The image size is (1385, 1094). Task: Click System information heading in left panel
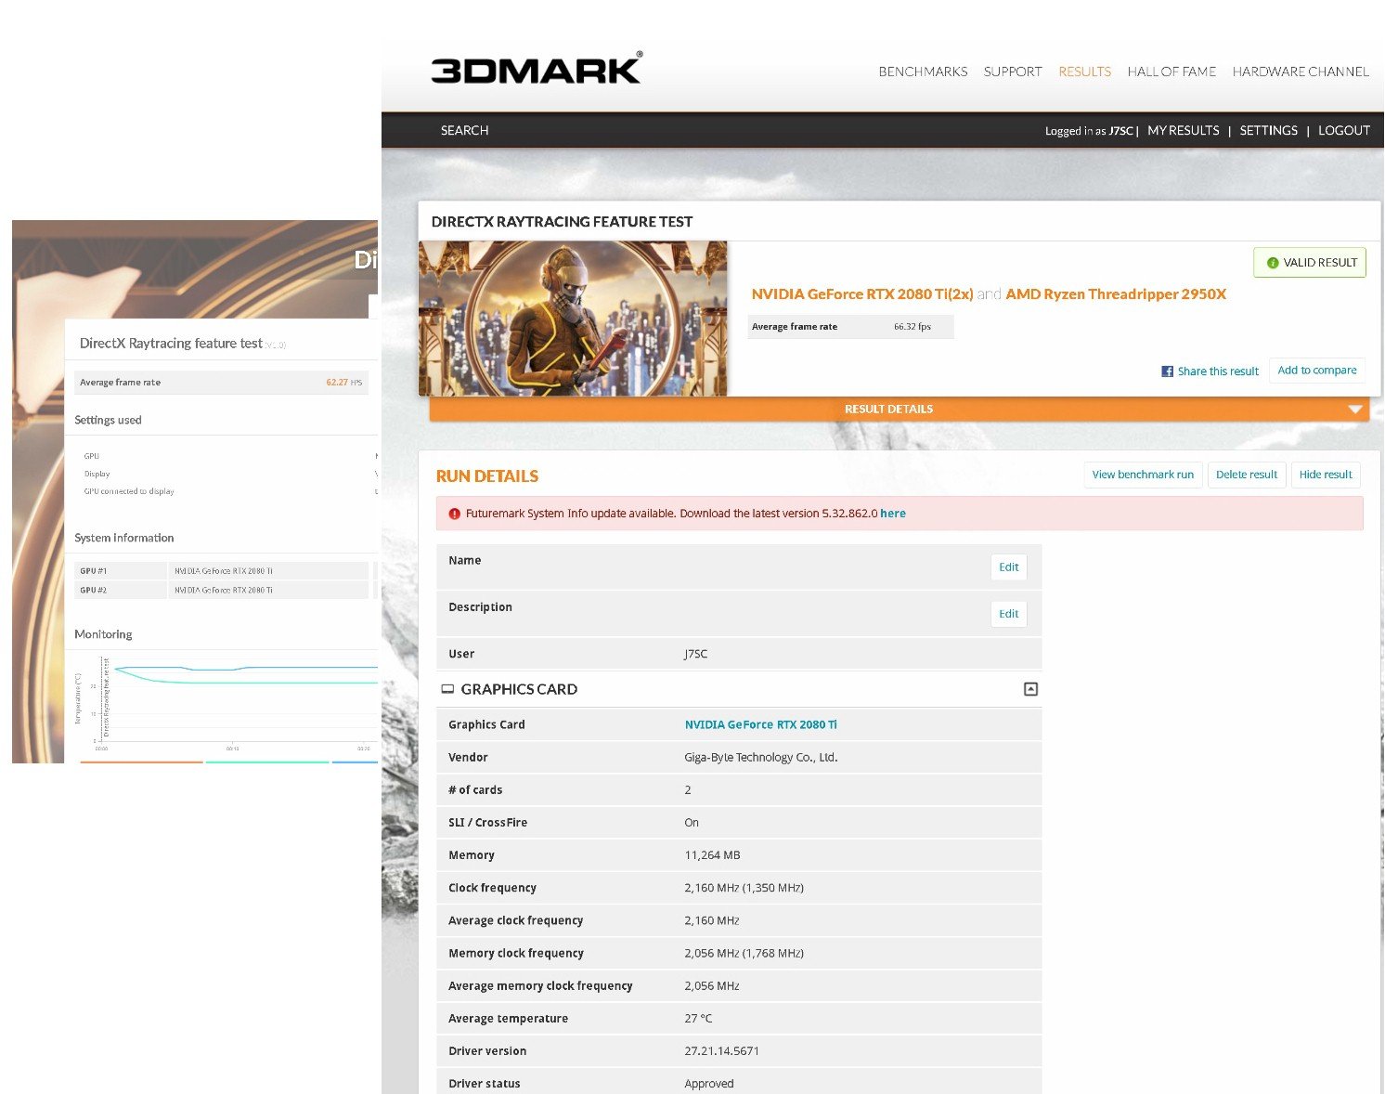pyautogui.click(x=124, y=539)
